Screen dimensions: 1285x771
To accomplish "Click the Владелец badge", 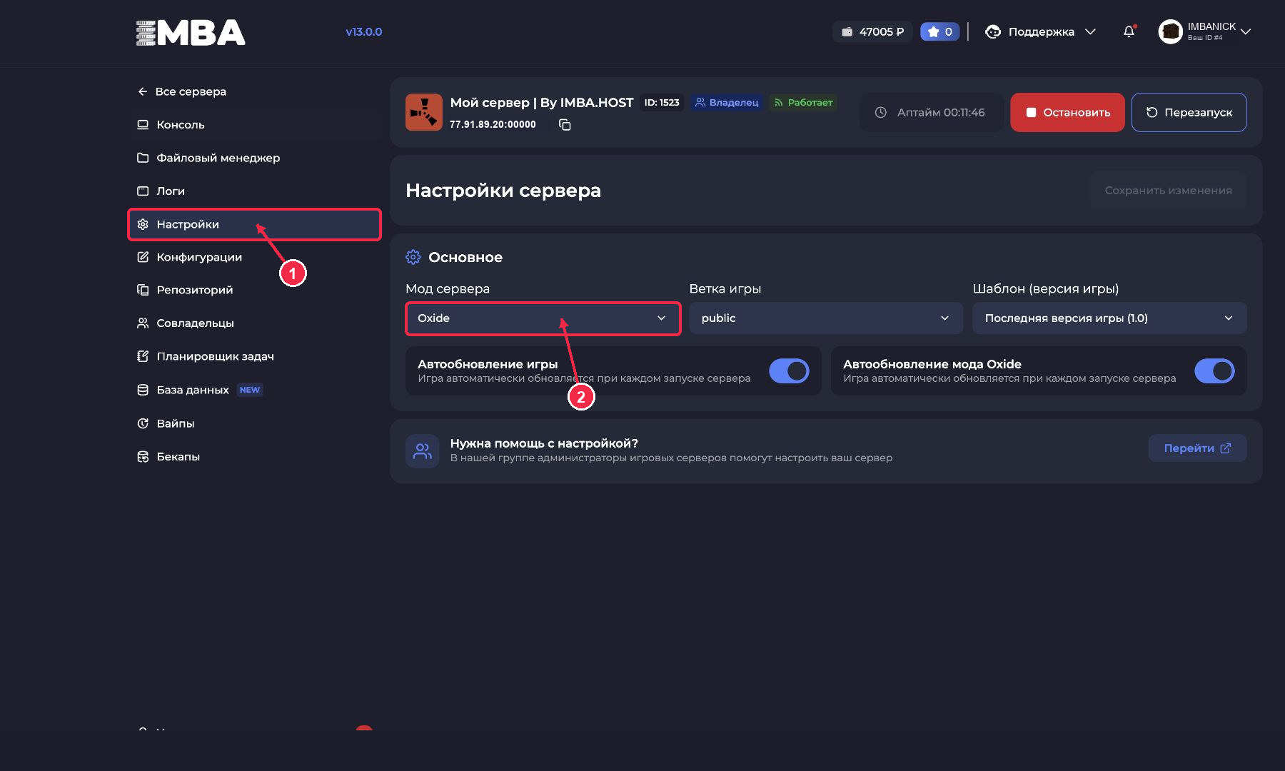I will 727,103.
